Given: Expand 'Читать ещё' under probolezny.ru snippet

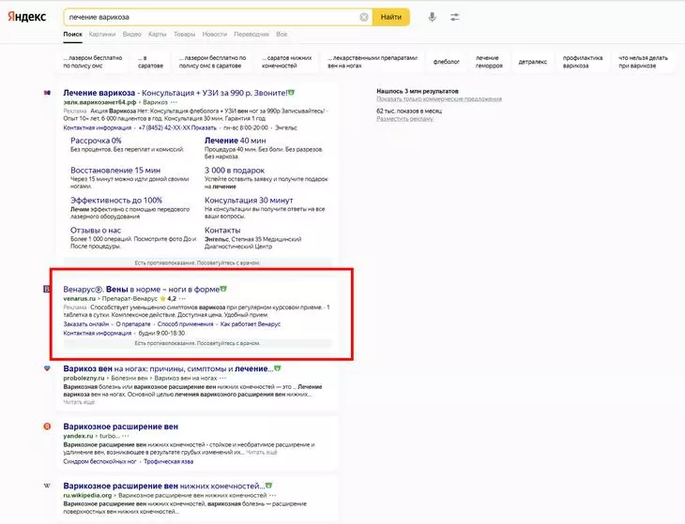Looking at the screenshot, I should point(79,402).
